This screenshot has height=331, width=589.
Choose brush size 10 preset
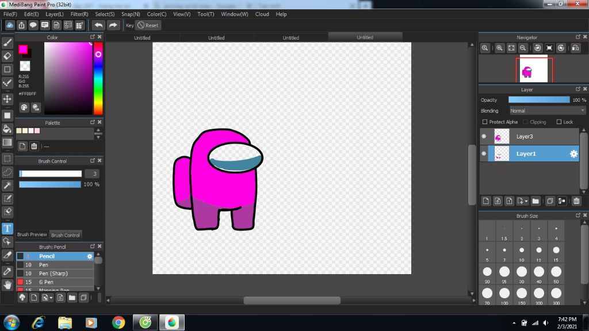click(521, 253)
